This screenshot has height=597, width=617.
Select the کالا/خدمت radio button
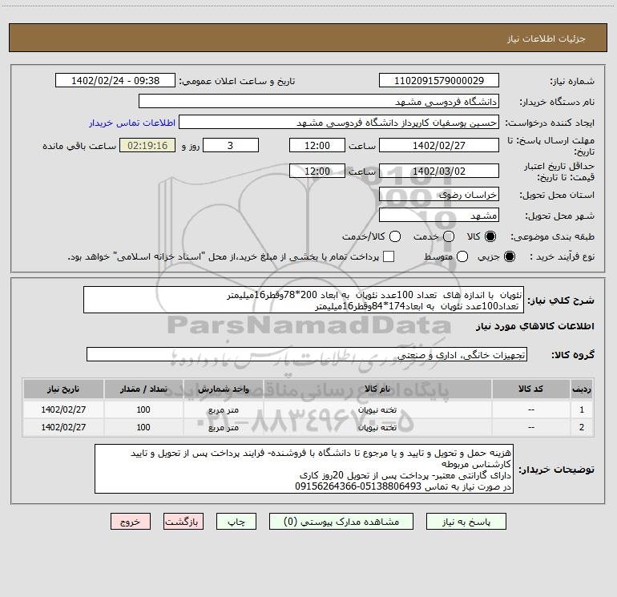coord(395,236)
